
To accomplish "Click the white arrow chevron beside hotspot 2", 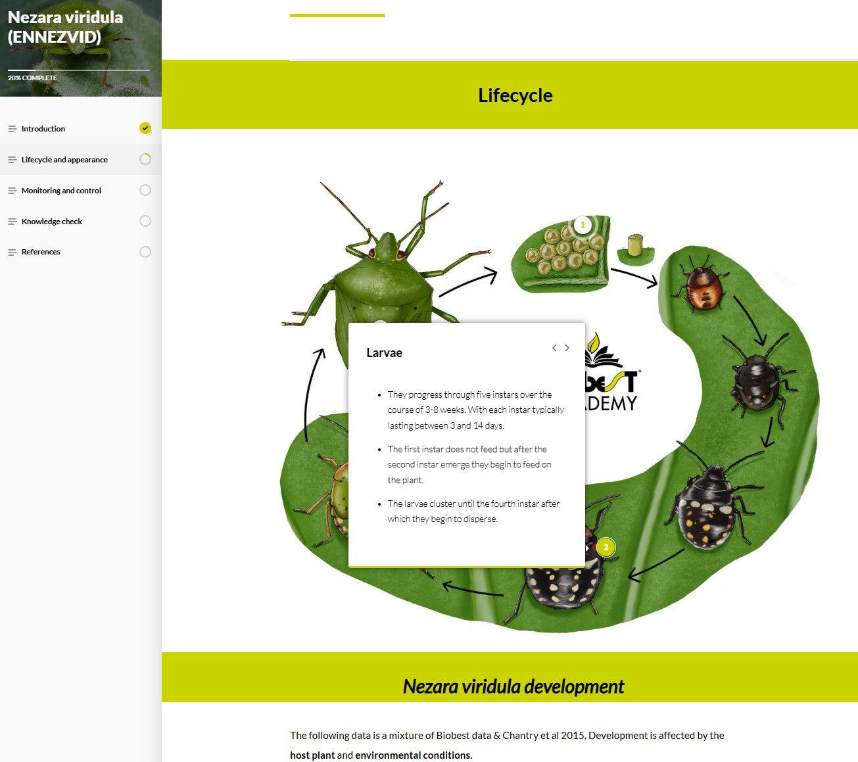I will 587,546.
